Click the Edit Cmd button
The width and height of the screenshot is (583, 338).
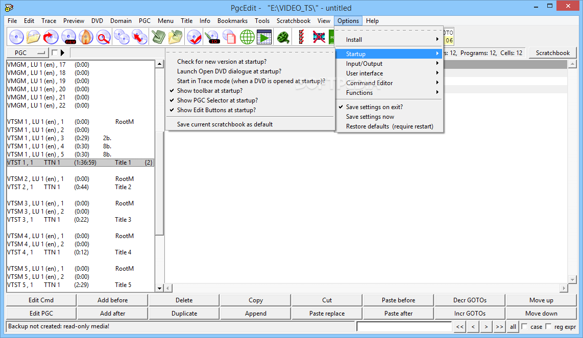41,300
